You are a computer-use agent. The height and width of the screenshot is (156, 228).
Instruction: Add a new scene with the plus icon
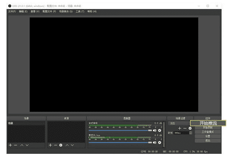[10, 145]
